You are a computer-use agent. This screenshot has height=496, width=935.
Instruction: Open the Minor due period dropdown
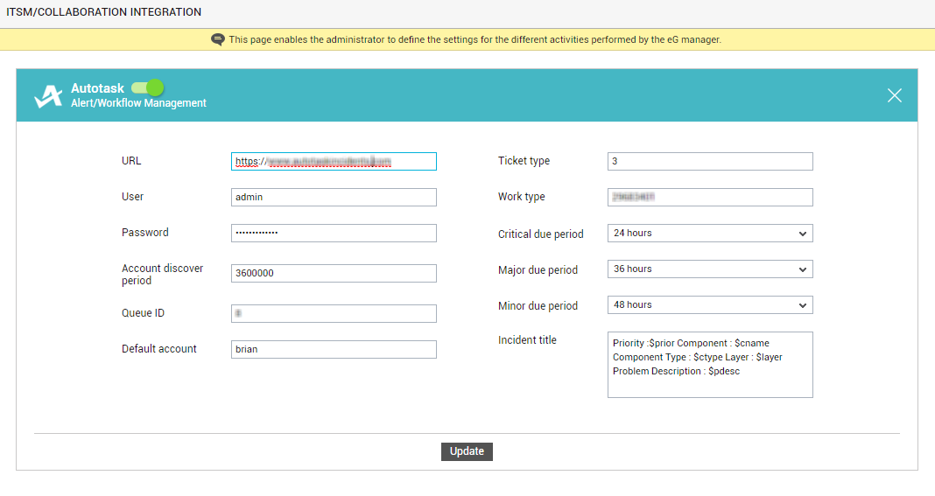pyautogui.click(x=710, y=304)
